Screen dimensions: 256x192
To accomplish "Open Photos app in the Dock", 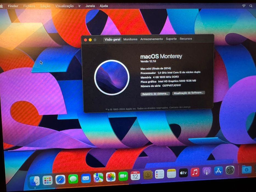I will pos(111,177).
